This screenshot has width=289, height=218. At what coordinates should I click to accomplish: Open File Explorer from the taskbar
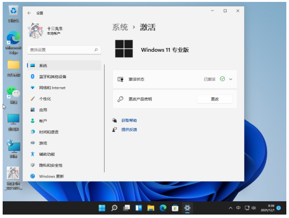(151, 208)
